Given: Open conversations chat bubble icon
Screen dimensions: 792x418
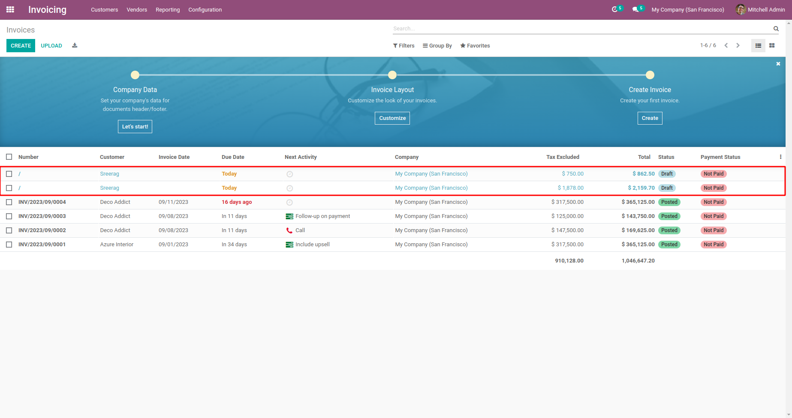Looking at the screenshot, I should point(635,9).
